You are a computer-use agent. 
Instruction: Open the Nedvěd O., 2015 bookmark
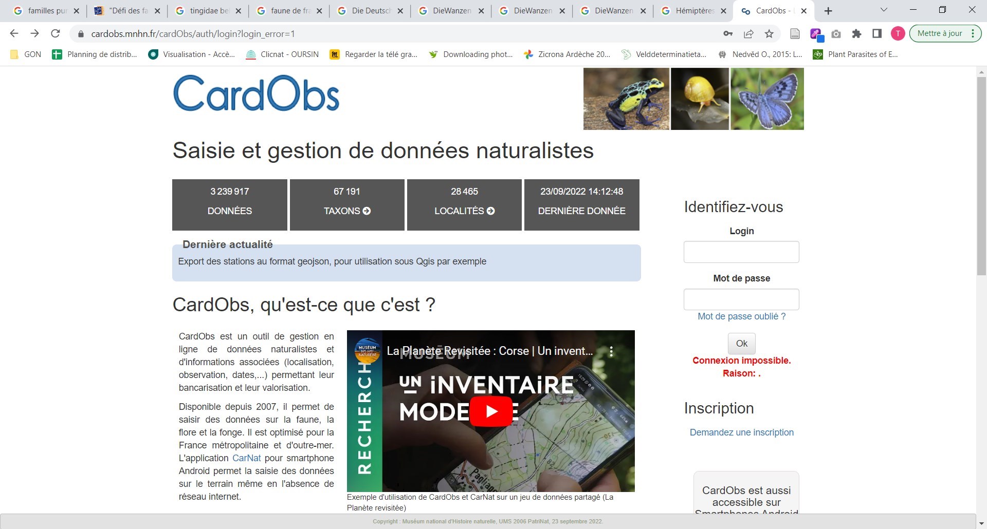(x=760, y=54)
